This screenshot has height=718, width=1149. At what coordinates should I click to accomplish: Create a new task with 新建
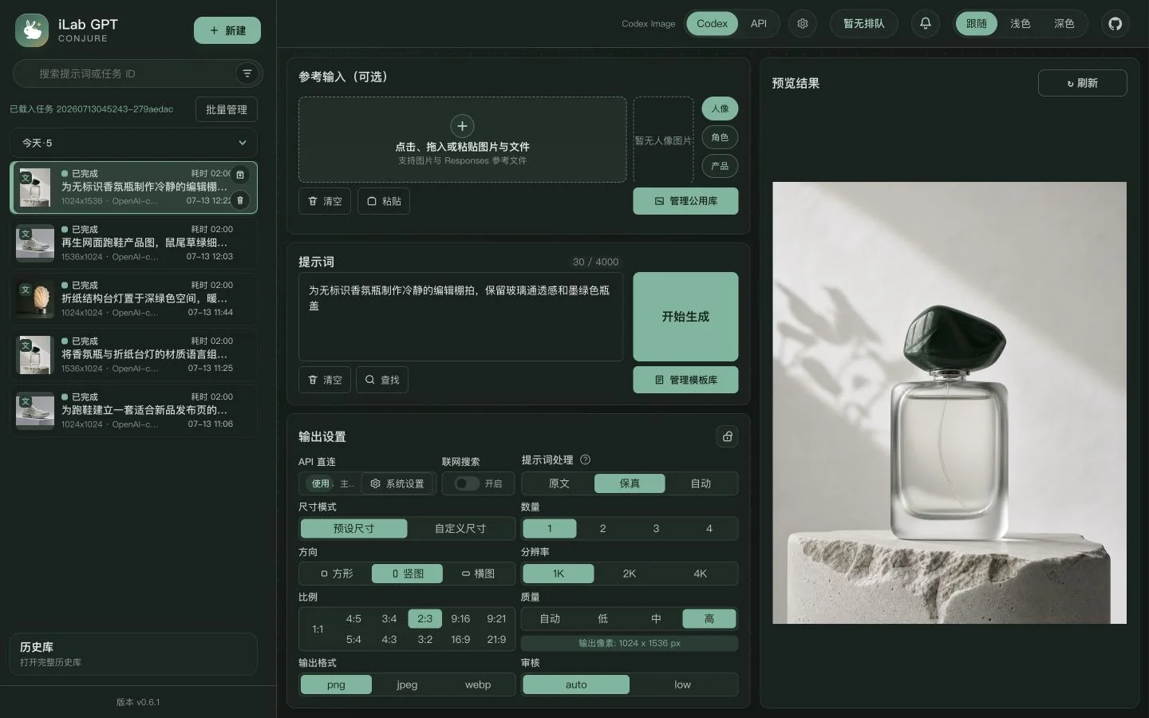point(227,30)
